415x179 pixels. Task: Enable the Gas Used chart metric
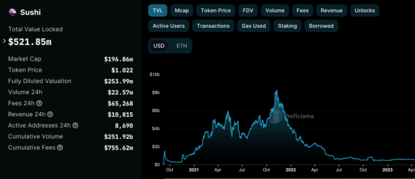pos(254,26)
